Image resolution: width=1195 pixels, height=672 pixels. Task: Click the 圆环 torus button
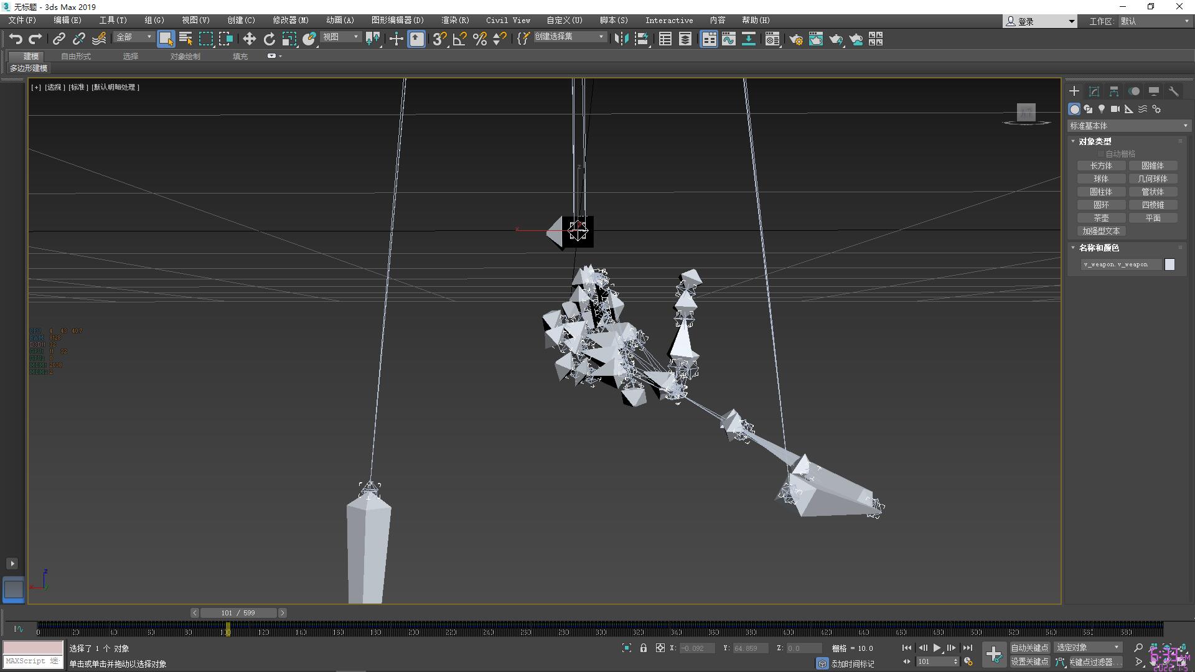click(x=1101, y=205)
